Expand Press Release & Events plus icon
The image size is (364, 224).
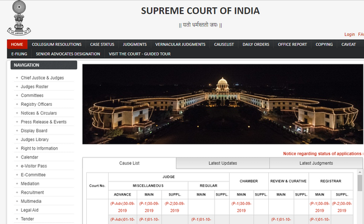[x=17, y=122]
